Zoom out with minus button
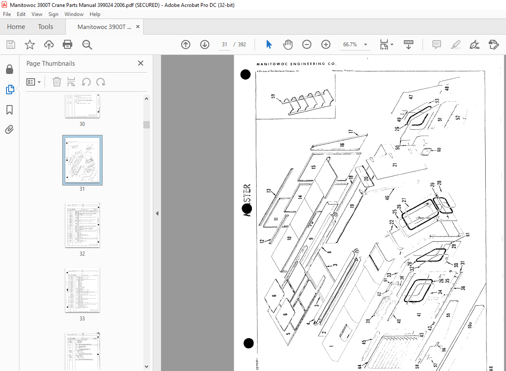Screen dimensions: 506x371 306,45
